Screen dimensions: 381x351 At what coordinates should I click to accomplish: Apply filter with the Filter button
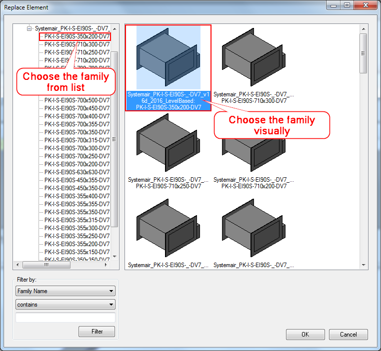pyautogui.click(x=96, y=332)
